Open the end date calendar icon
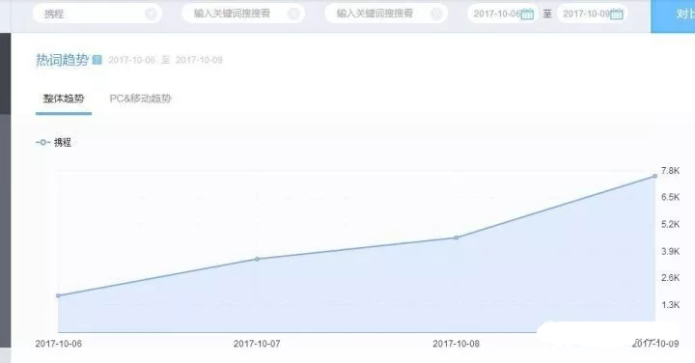This screenshot has height=363, width=695. 617,14
